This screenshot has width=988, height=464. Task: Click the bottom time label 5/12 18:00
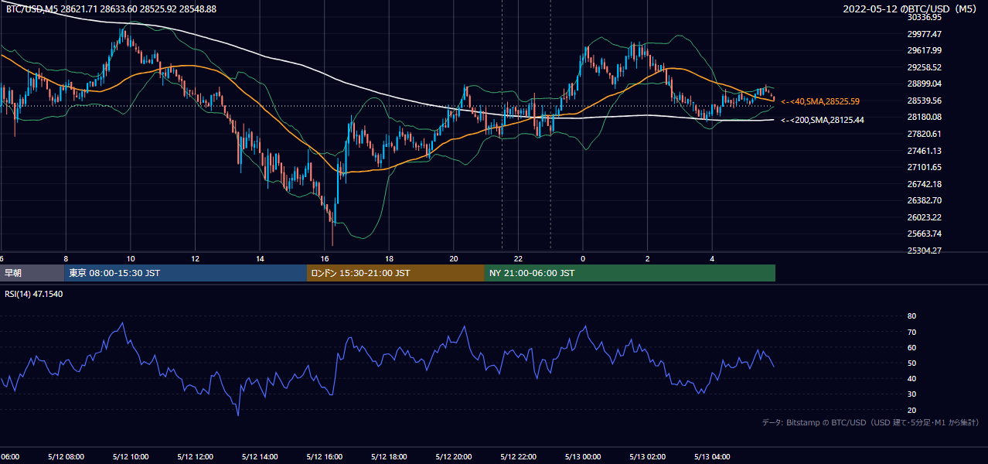[x=389, y=457]
